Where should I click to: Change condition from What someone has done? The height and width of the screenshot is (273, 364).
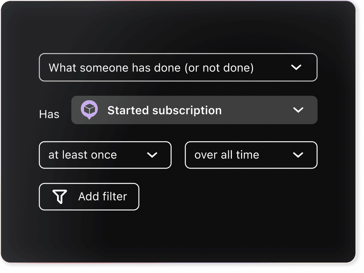(x=178, y=67)
